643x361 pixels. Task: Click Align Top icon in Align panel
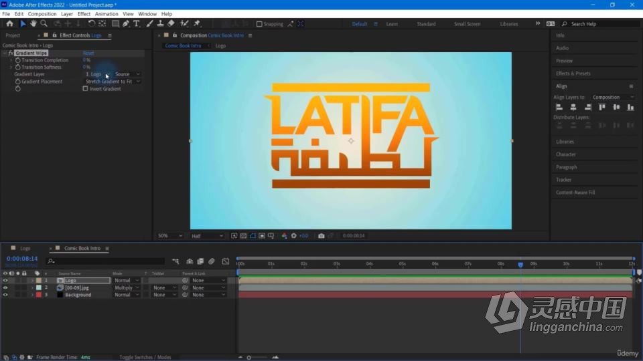(x=602, y=107)
